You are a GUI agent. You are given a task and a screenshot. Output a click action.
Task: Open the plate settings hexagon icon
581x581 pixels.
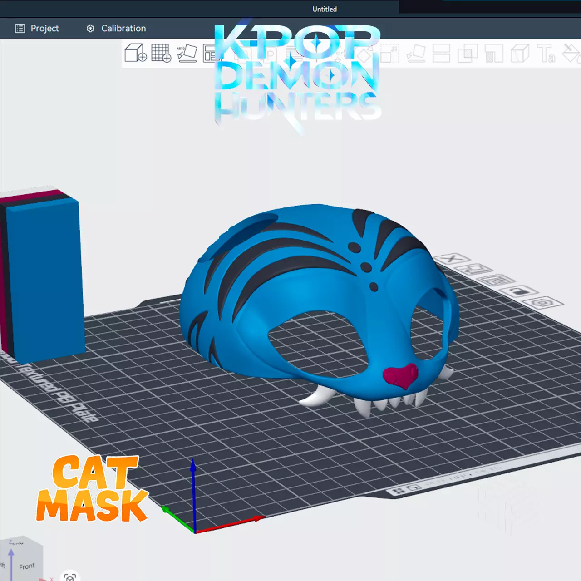tap(542, 302)
